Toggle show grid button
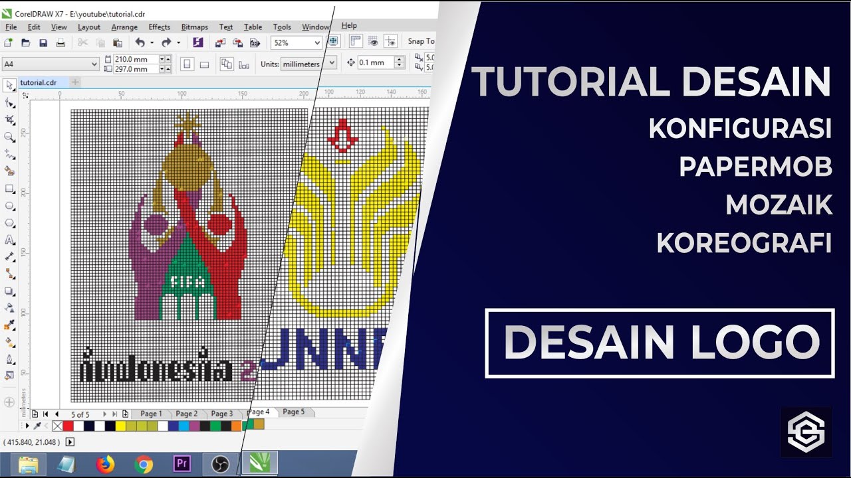Viewport: 851px width, 478px height. coord(373,41)
